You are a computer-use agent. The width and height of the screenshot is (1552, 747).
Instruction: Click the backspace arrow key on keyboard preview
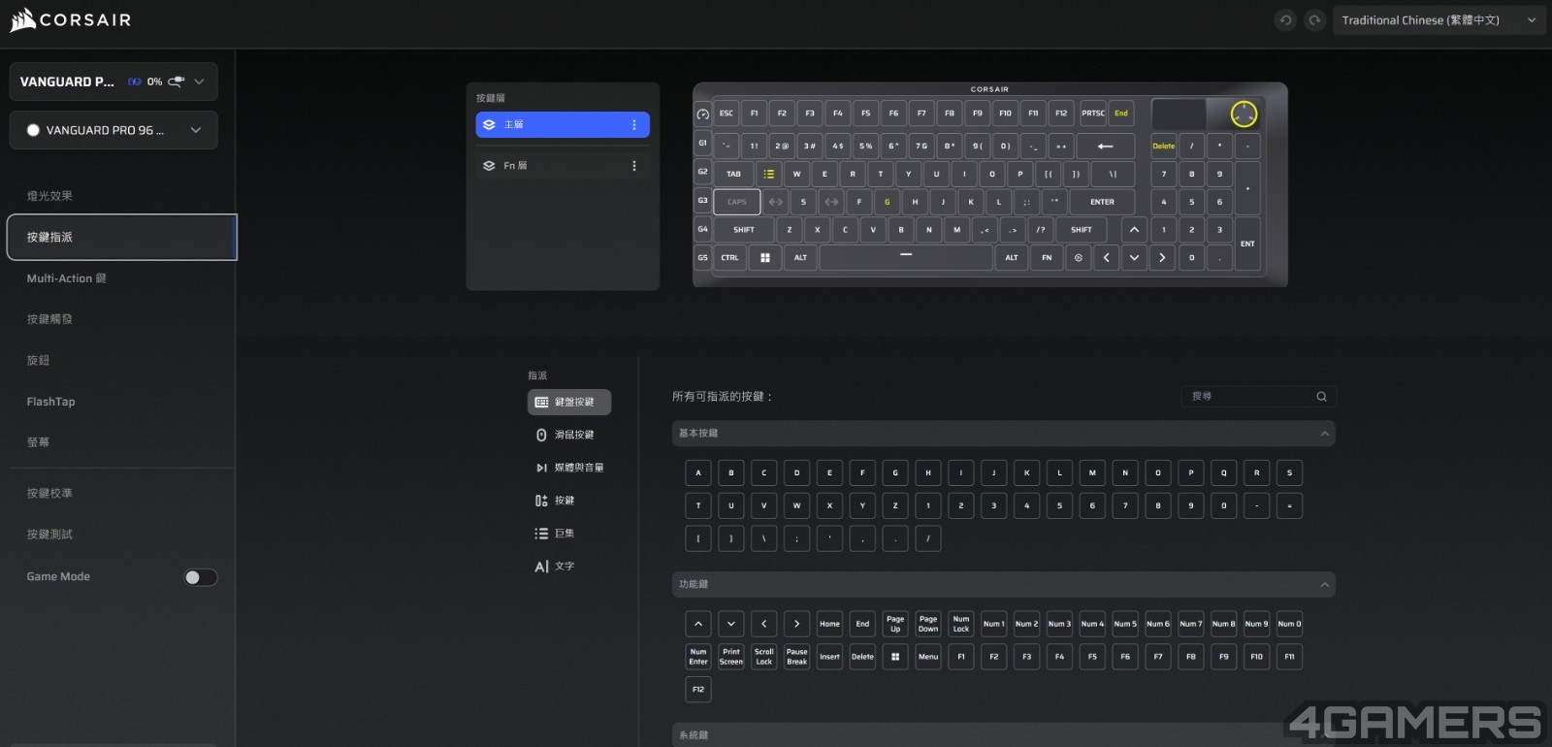coord(1105,146)
